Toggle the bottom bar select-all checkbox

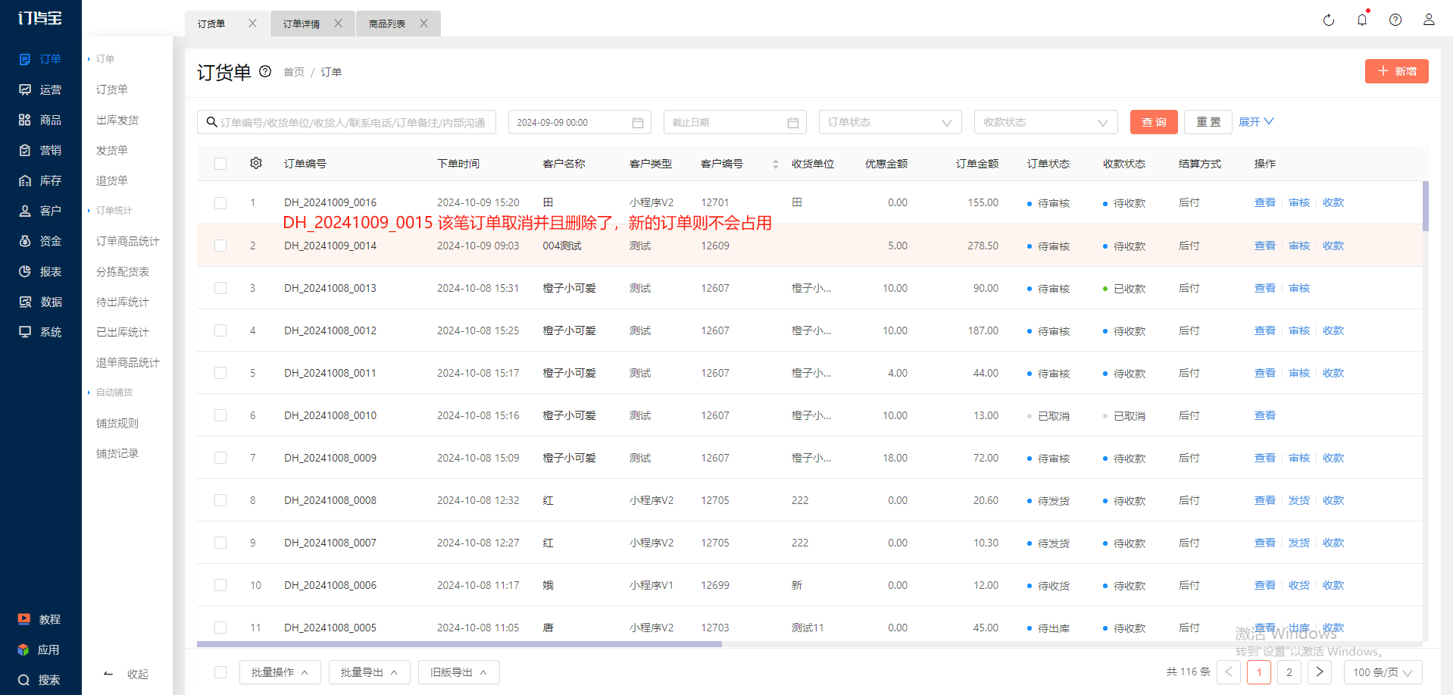(220, 672)
